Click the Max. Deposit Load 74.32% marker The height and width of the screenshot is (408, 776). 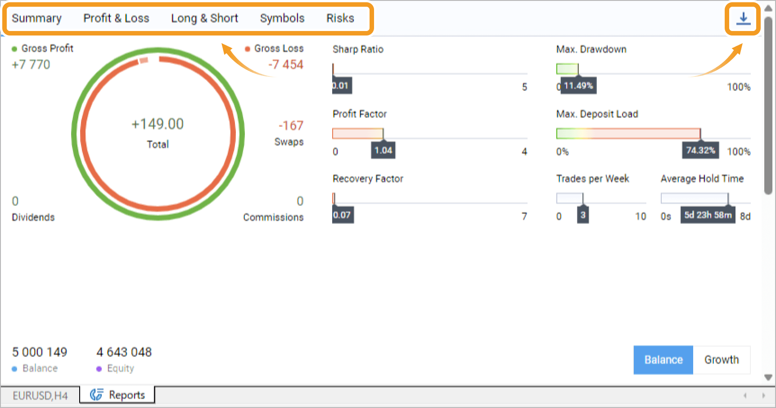pos(700,150)
